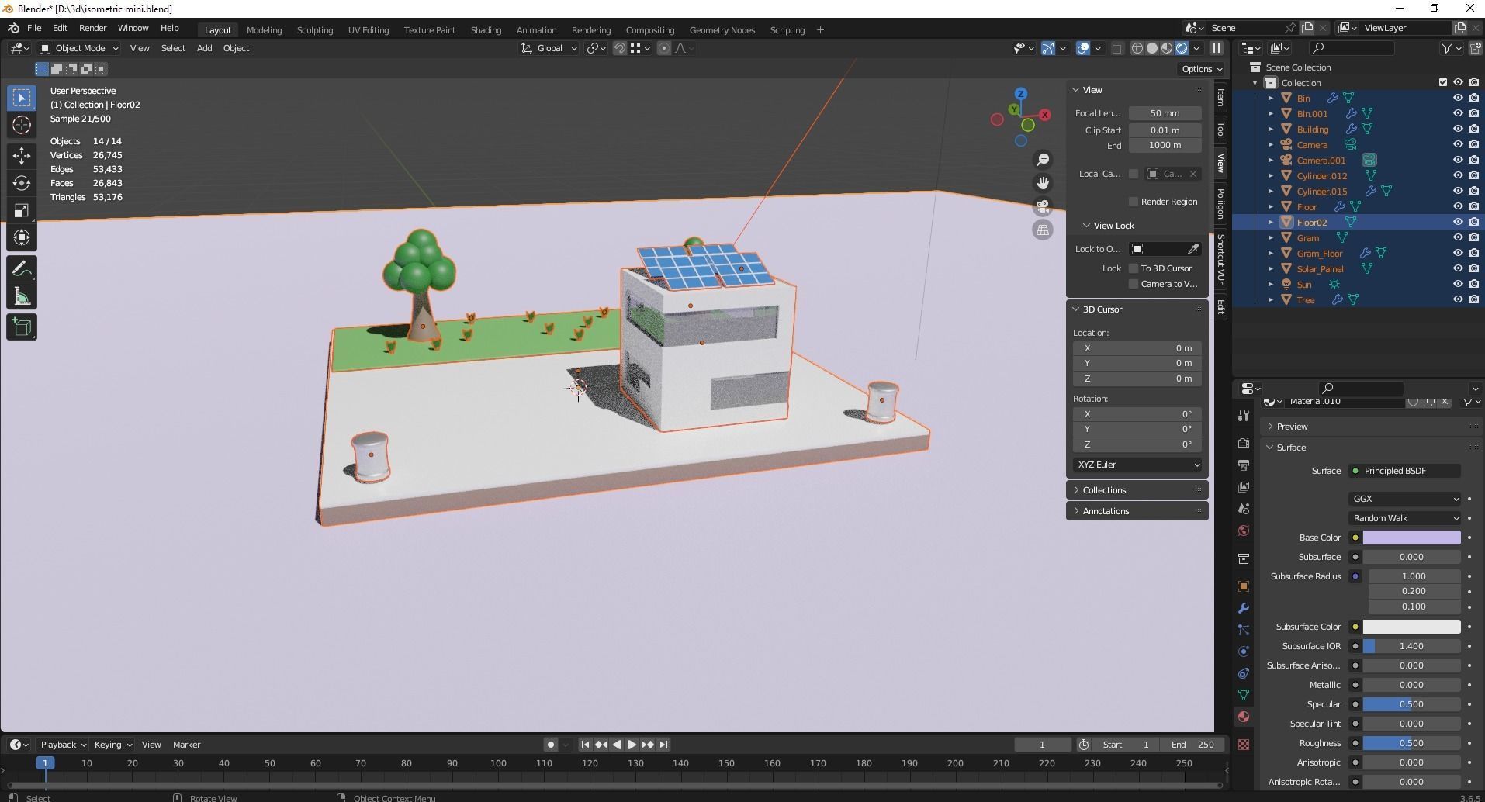The width and height of the screenshot is (1485, 802).
Task: Select the Annotate pencil tool
Action: point(22,269)
